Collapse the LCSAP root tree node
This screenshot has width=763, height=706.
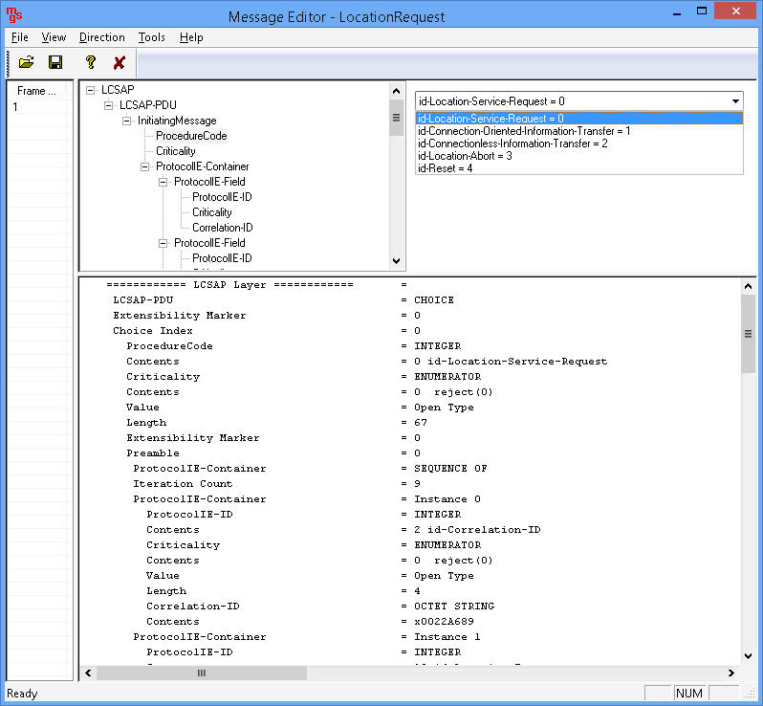click(91, 90)
